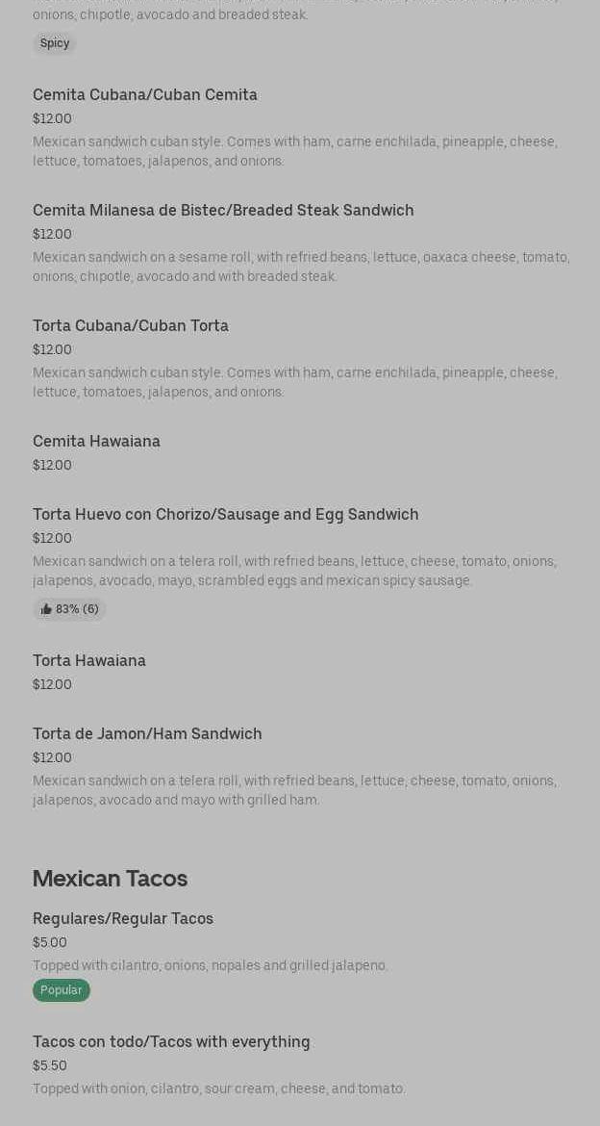Image resolution: width=600 pixels, height=1126 pixels.
Task: Select Cemita Milanesa de Bistec sandwich
Action: point(223,210)
